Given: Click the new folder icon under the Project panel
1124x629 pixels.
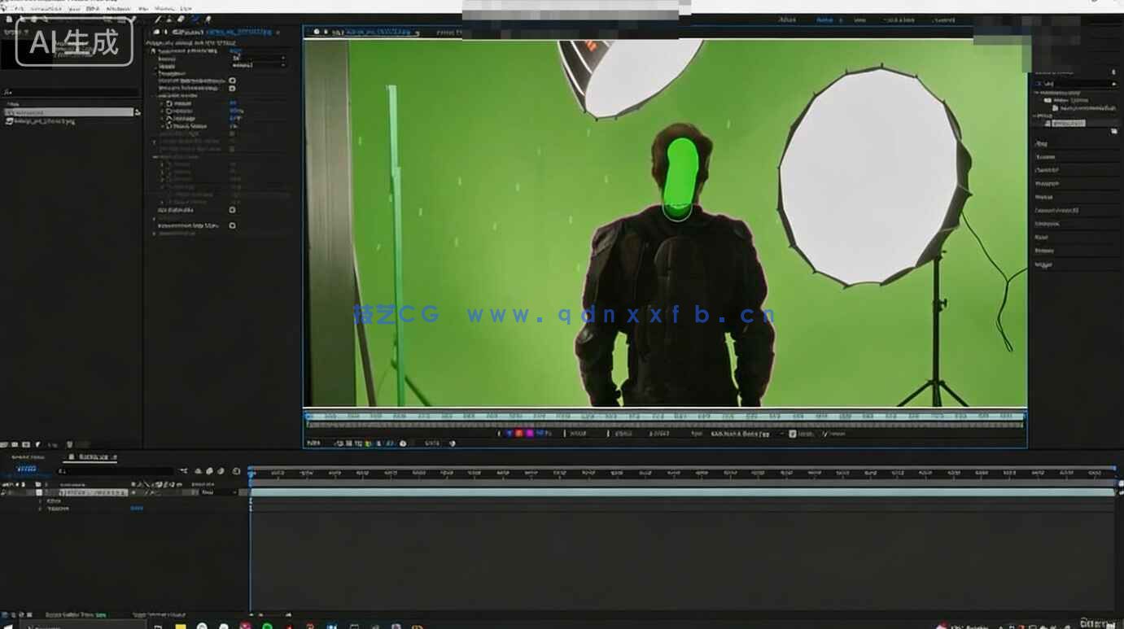Looking at the screenshot, I should click(x=15, y=445).
